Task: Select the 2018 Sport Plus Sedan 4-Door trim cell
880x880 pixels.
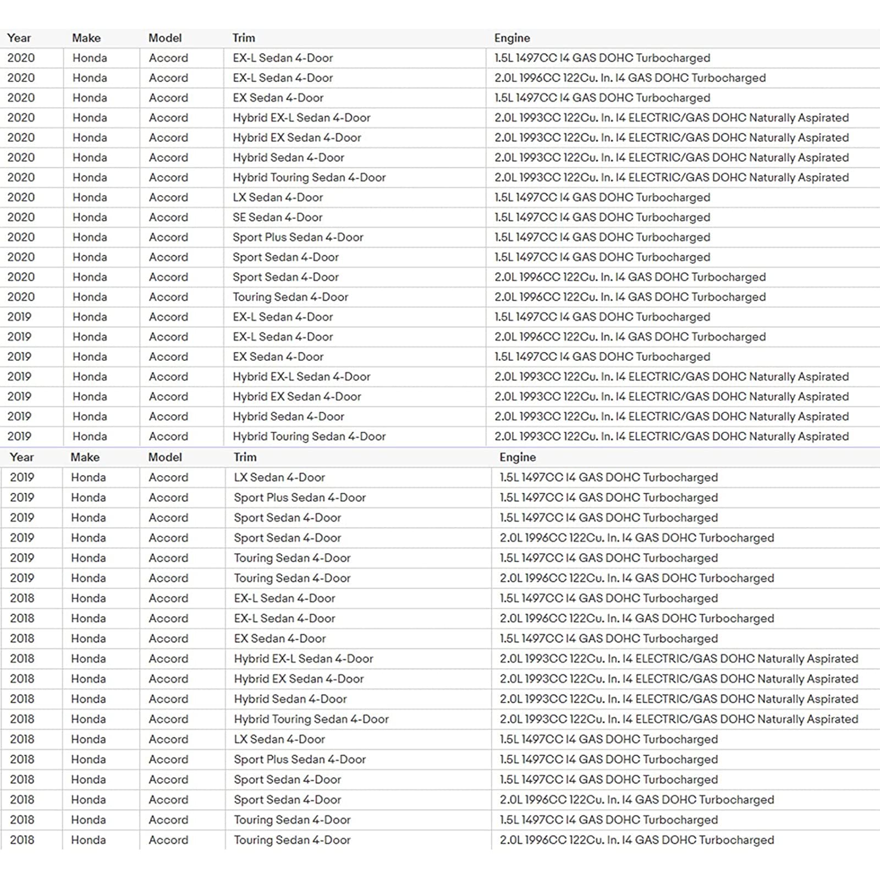Action: click(358, 760)
